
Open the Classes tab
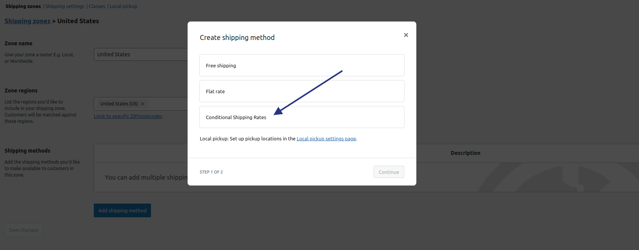point(97,6)
